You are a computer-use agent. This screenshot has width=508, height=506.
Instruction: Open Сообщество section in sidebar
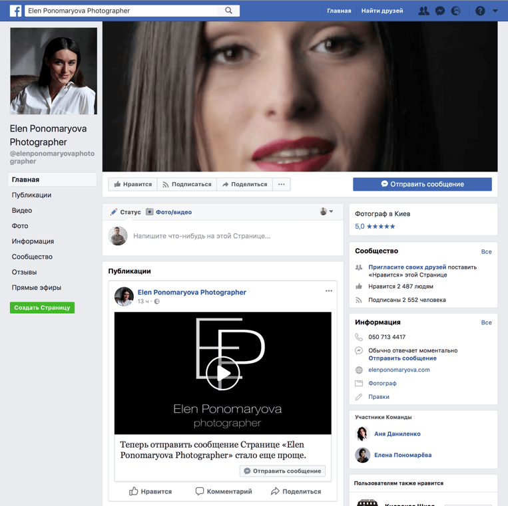(32, 257)
